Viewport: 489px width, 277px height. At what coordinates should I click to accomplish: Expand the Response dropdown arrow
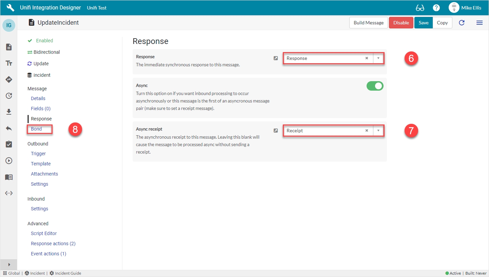pyautogui.click(x=378, y=58)
